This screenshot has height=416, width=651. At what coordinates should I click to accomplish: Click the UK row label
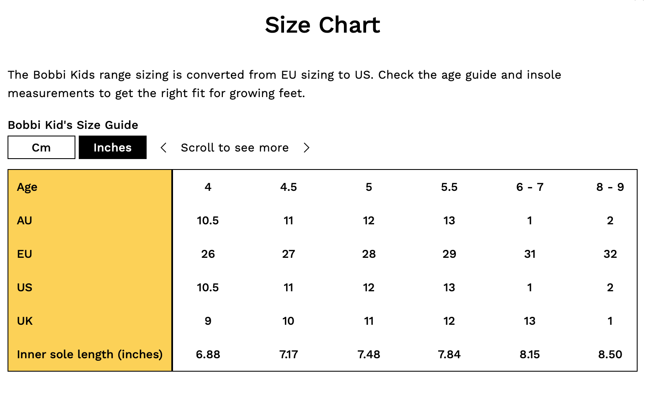(x=25, y=321)
